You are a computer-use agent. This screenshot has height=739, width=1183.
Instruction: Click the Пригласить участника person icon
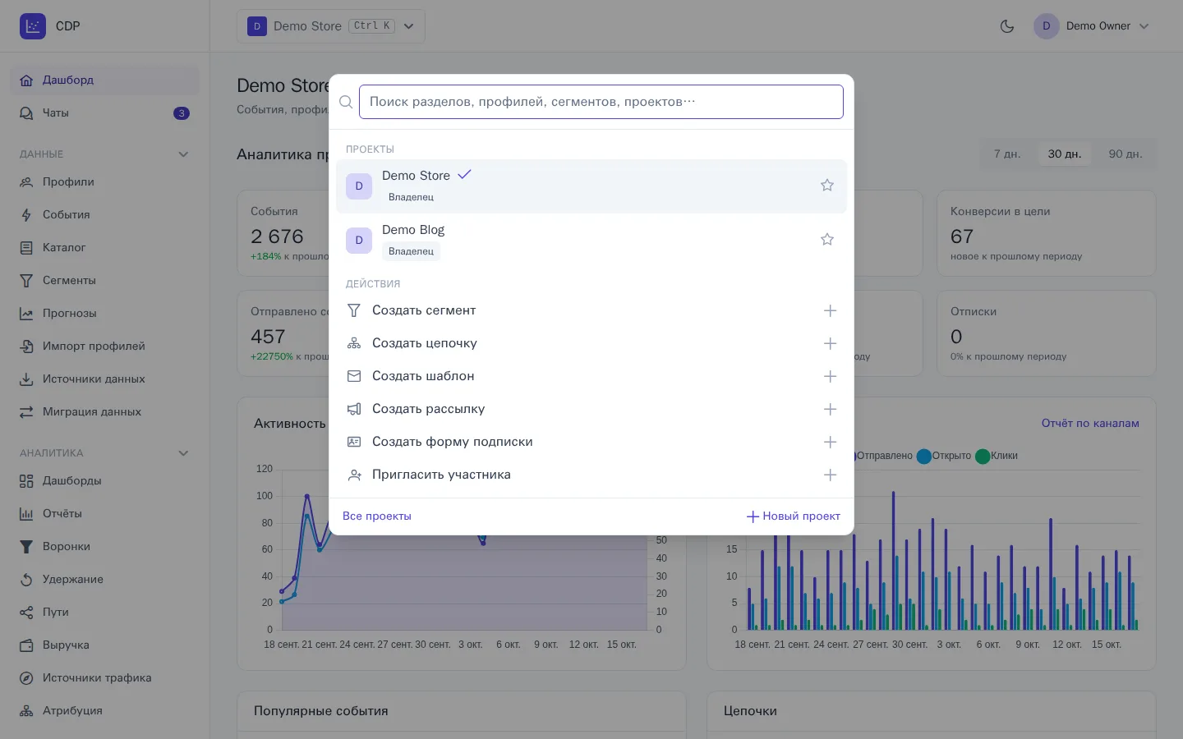pyautogui.click(x=354, y=475)
